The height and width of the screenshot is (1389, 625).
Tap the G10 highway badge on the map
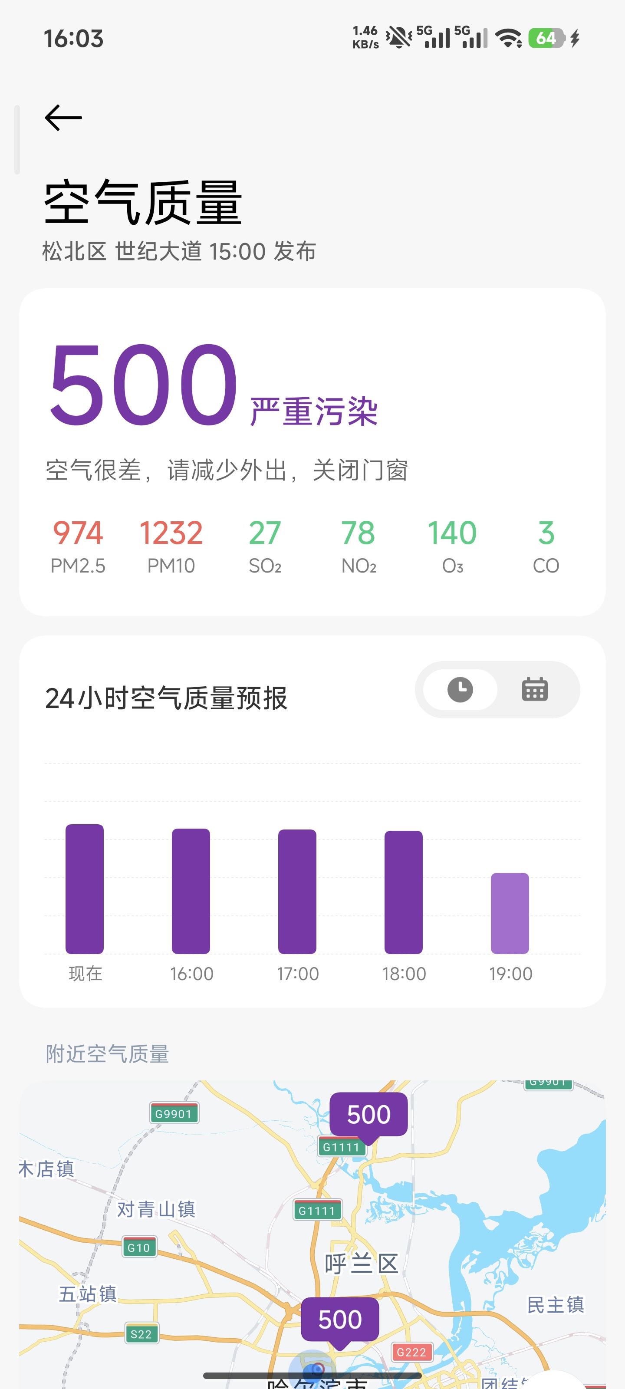click(x=139, y=1247)
